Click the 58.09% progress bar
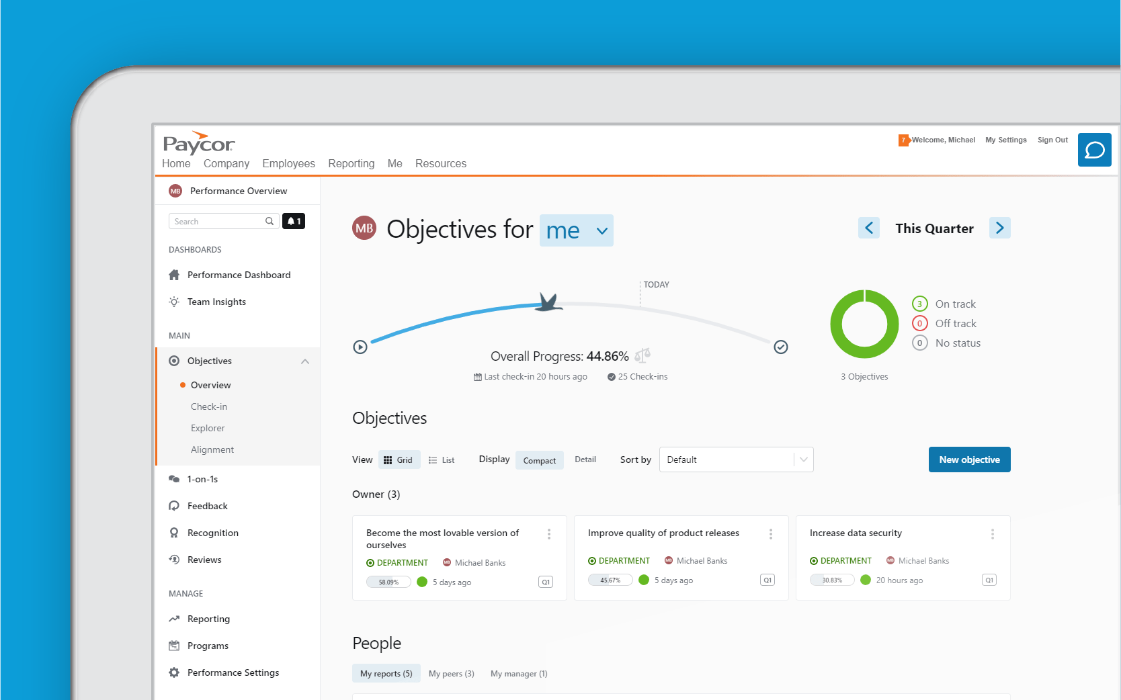1121x700 pixels. click(x=388, y=582)
